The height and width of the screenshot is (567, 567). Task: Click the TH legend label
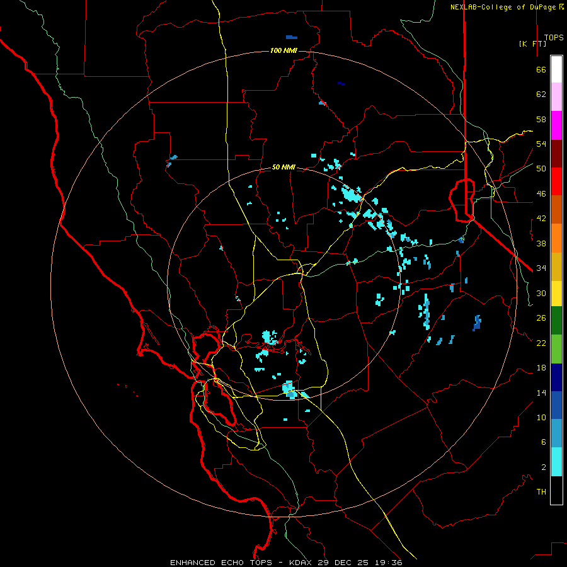tap(541, 492)
